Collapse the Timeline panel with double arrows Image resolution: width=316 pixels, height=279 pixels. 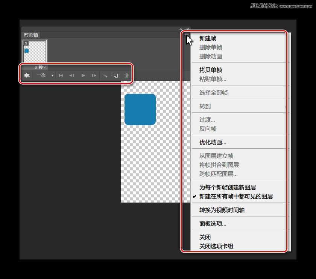click(x=180, y=29)
